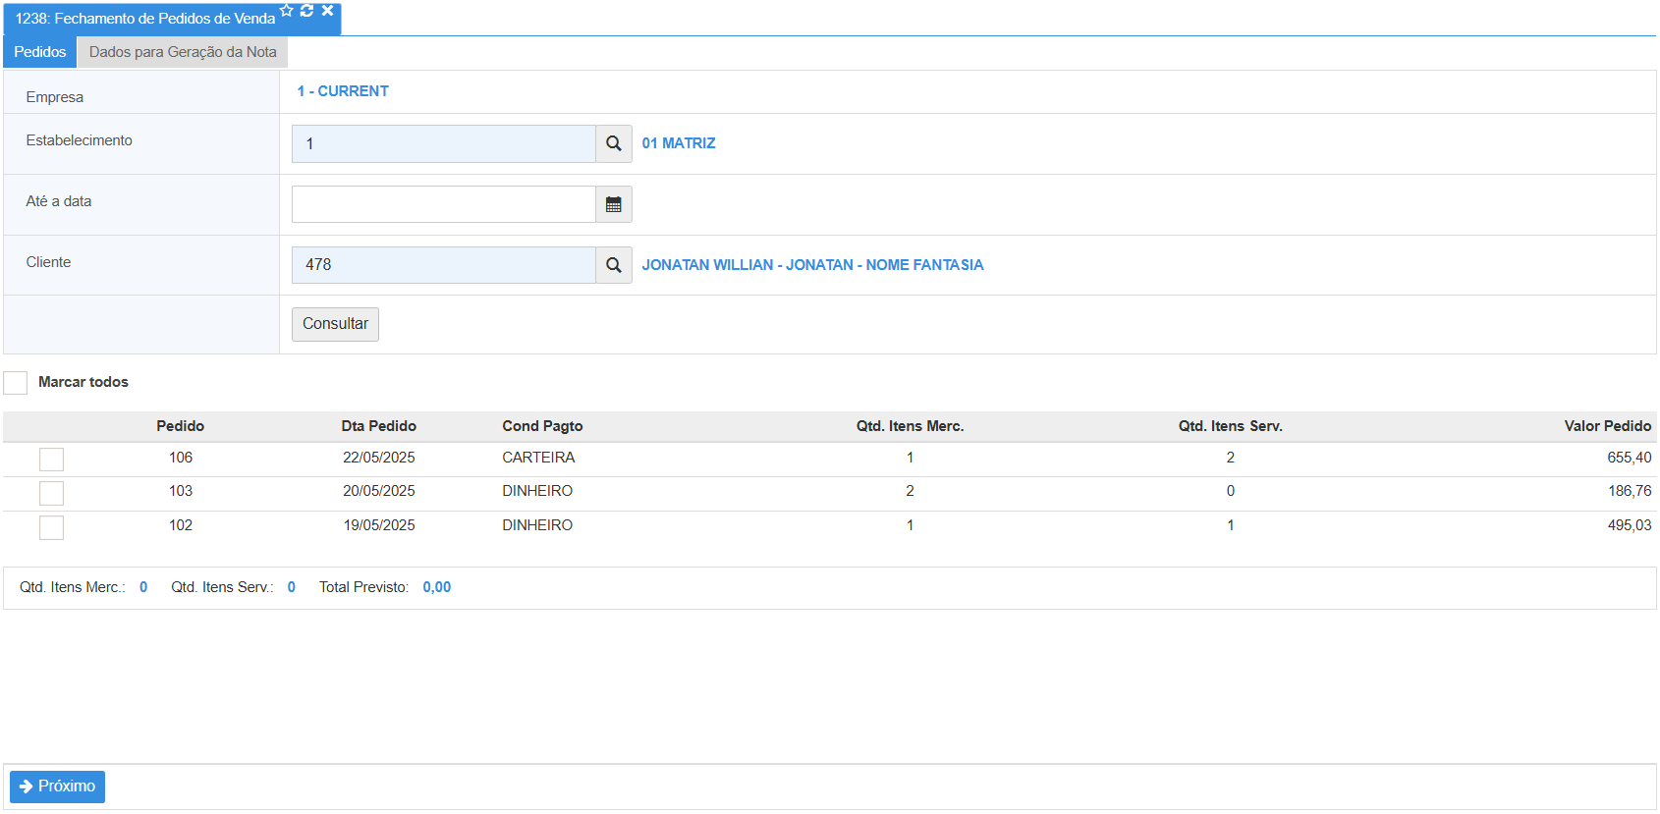Focus the Estabelecimento input field
Viewport: 1660px width, 814px height.
click(x=444, y=143)
